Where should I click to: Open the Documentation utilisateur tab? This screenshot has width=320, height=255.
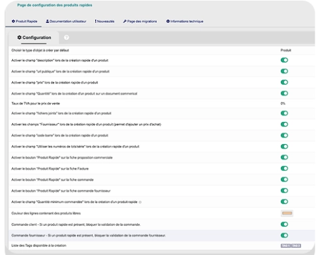(66, 22)
